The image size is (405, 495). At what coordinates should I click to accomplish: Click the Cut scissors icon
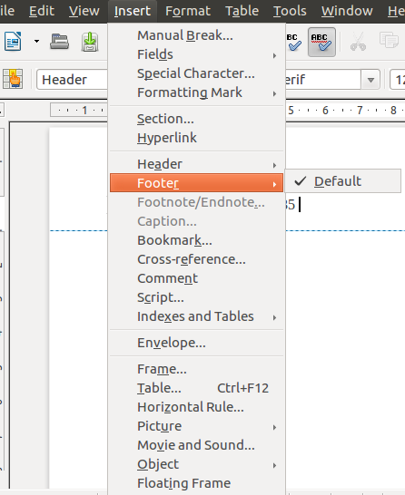coord(358,42)
